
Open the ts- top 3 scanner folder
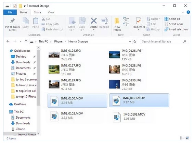click(x=24, y=80)
